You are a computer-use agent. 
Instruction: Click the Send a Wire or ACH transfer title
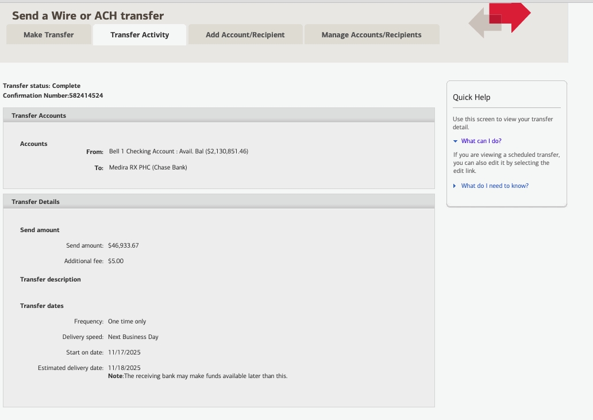[88, 16]
